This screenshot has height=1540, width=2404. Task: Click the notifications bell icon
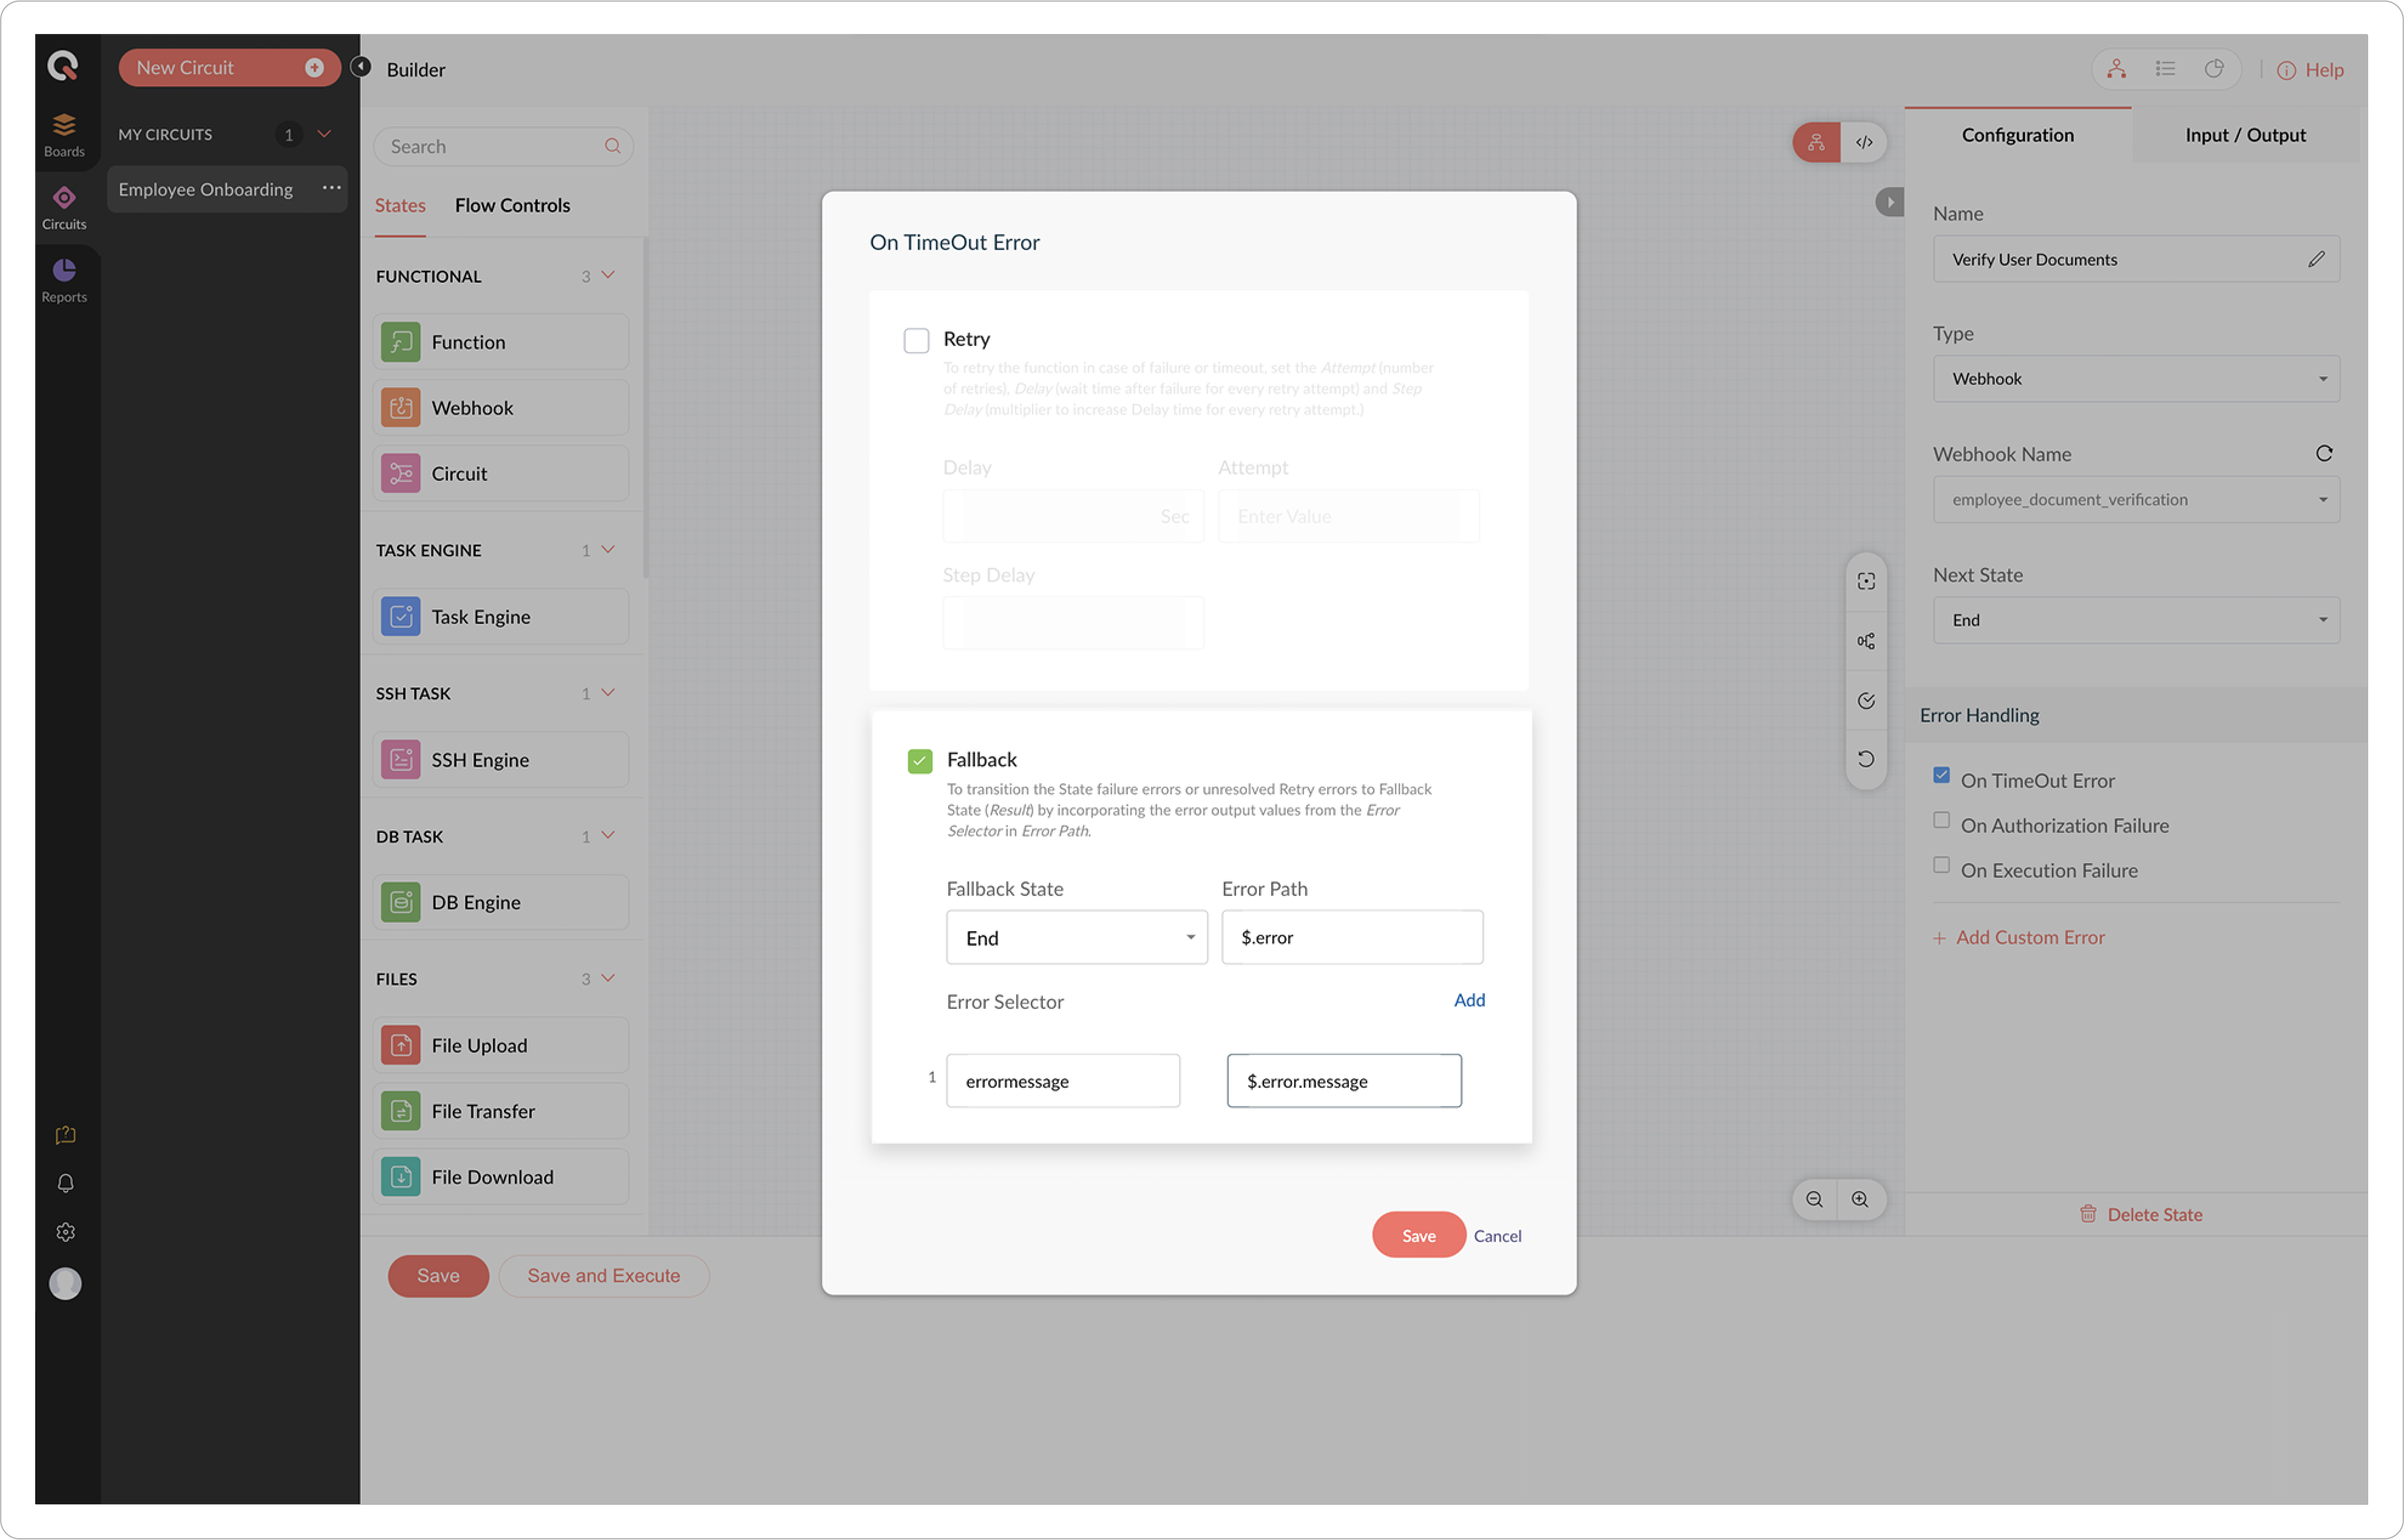pos(65,1183)
